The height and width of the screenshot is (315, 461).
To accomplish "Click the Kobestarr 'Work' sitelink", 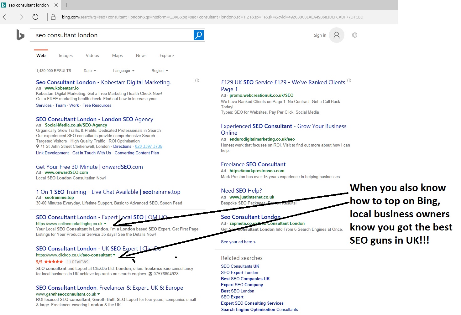I will click(x=74, y=106).
